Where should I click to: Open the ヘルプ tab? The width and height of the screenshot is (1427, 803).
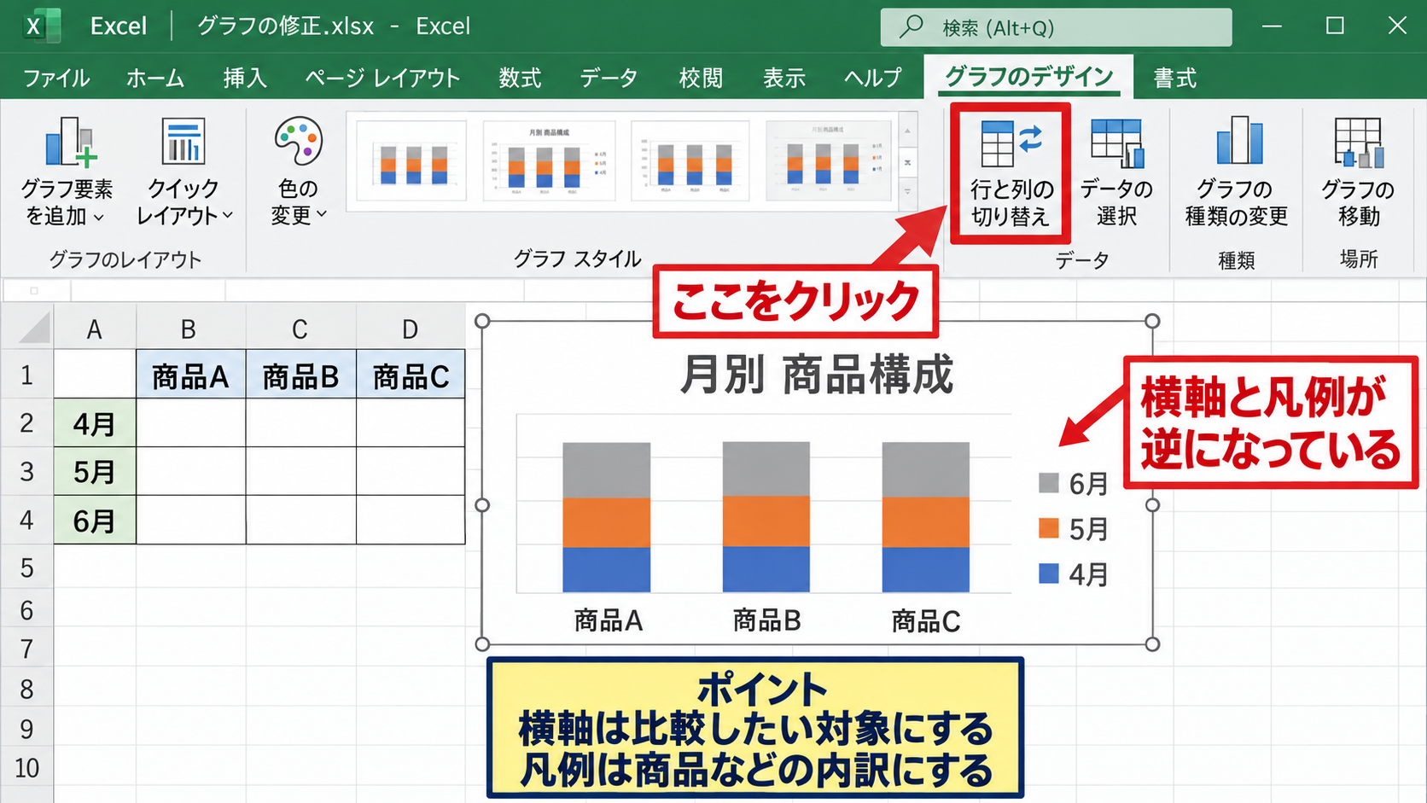click(x=872, y=78)
